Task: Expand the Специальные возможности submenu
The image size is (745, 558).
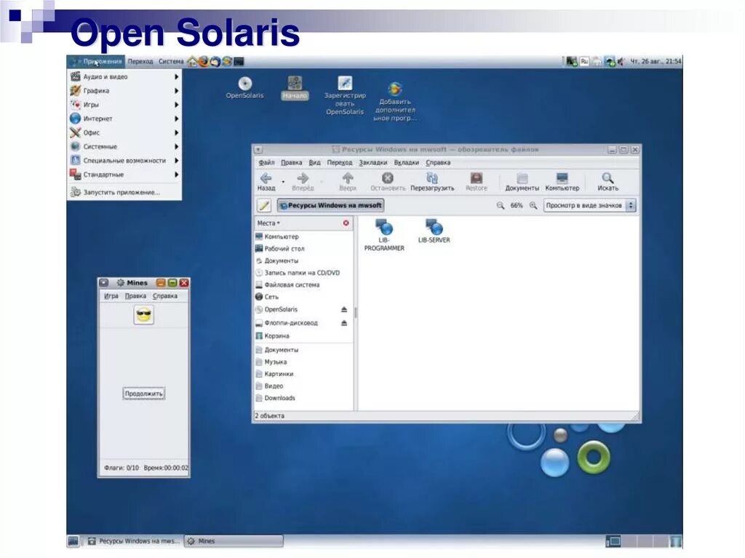Action: click(124, 161)
